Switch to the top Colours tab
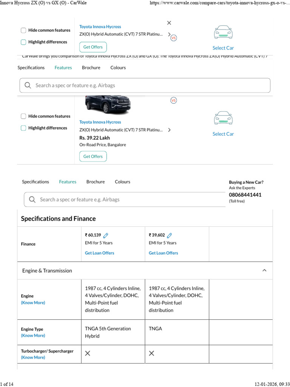 coord(118,68)
